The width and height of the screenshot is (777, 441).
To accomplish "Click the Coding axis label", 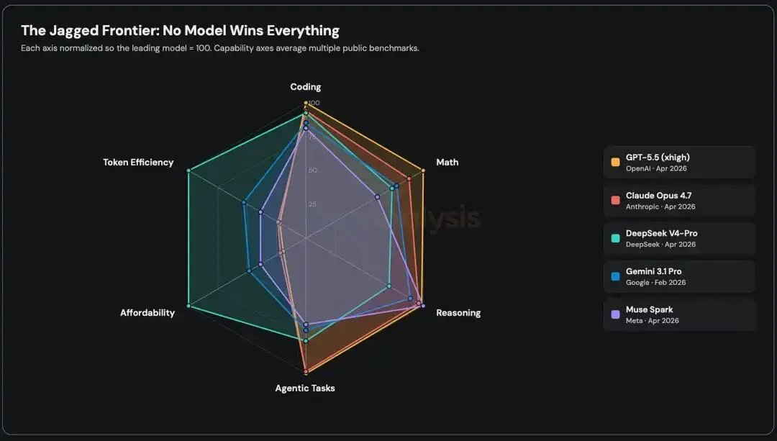I will tap(306, 87).
